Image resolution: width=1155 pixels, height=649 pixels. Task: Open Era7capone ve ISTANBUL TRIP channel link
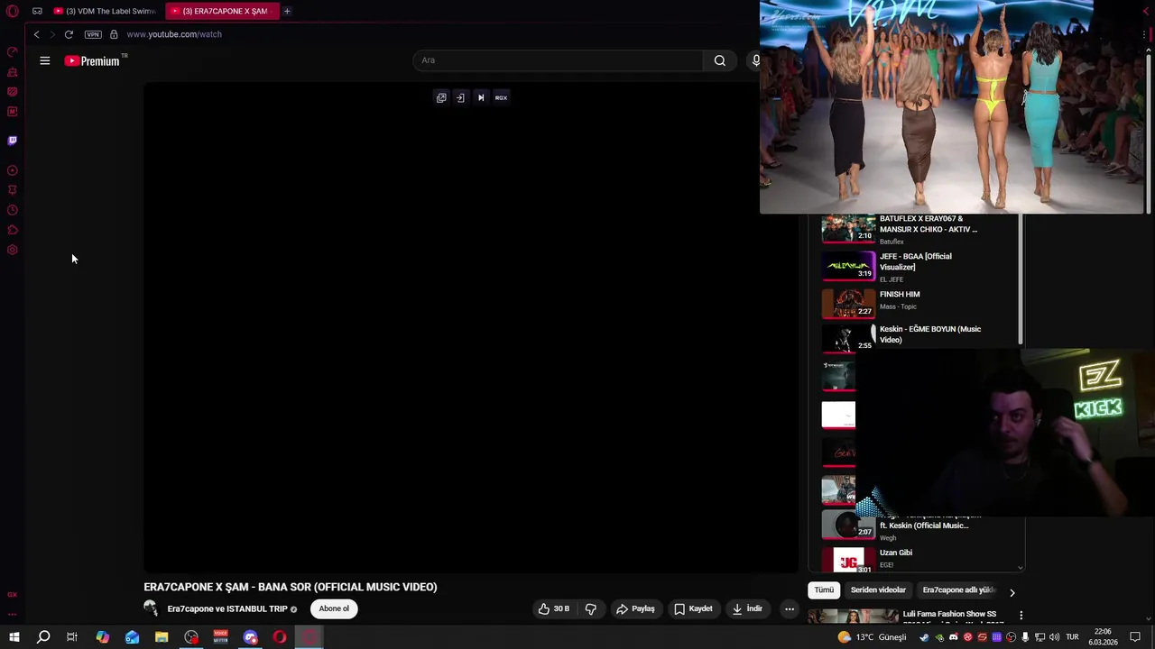click(227, 608)
